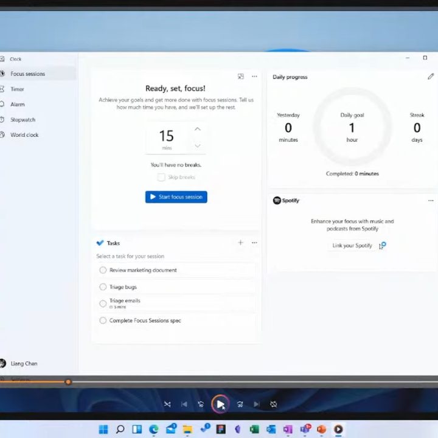Click the Review marketing document text
The width and height of the screenshot is (438, 438).
[143, 270]
